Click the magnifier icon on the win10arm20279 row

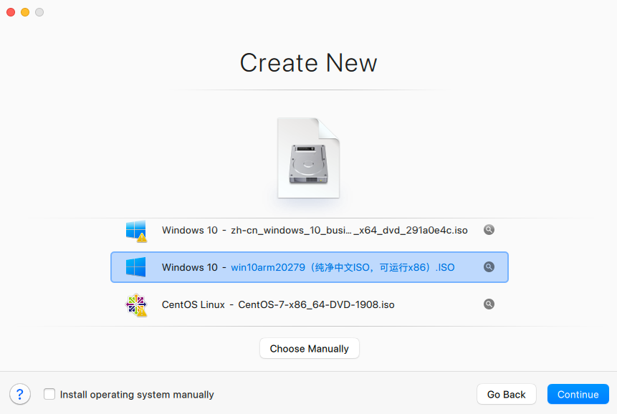(x=489, y=266)
